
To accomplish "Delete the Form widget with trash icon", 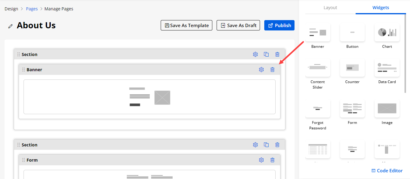I will 273,160.
